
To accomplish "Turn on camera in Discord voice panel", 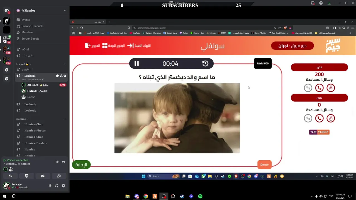I will pyautogui.click(x=11, y=176).
